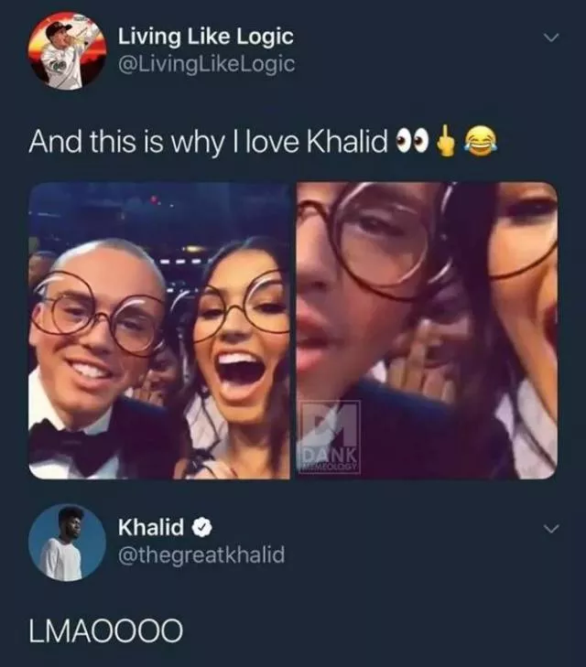Expand the Living Like Logic tweet options chevron
This screenshot has height=667, width=586.
coord(551,38)
